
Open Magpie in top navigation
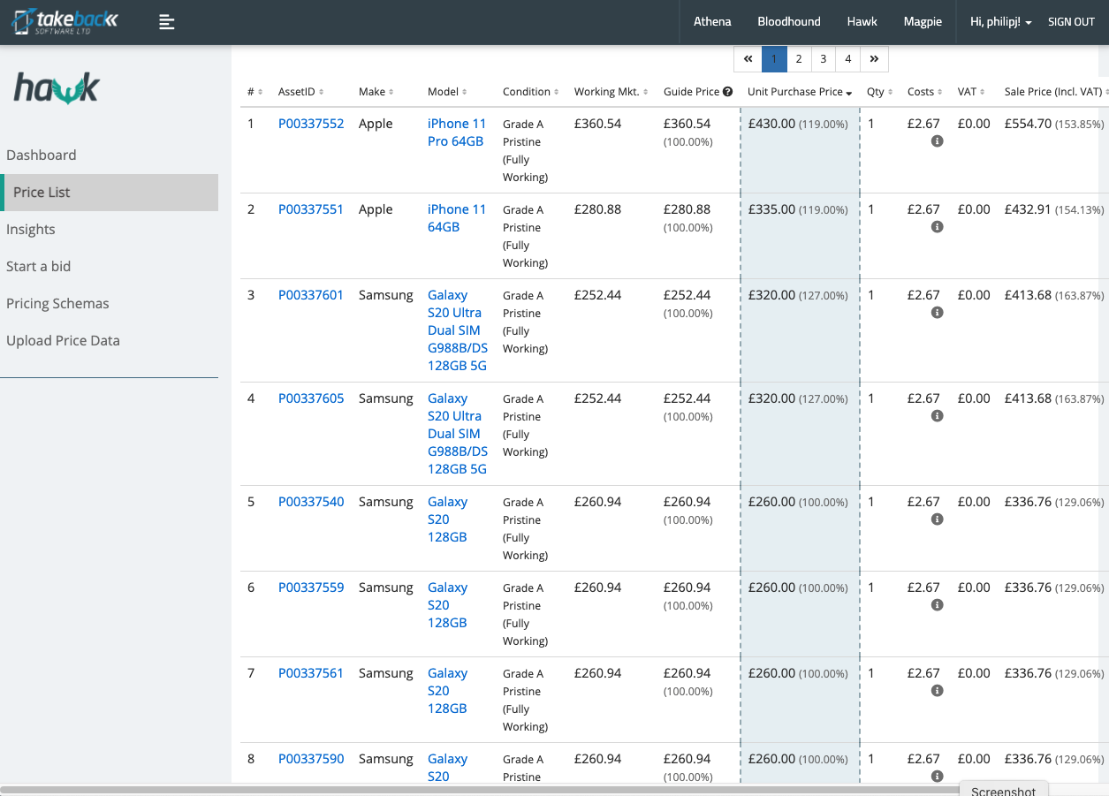coord(923,22)
